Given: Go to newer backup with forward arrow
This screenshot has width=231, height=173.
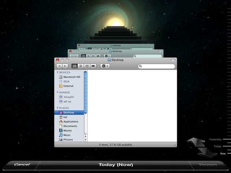Looking at the screenshot, I should [x=207, y=153].
